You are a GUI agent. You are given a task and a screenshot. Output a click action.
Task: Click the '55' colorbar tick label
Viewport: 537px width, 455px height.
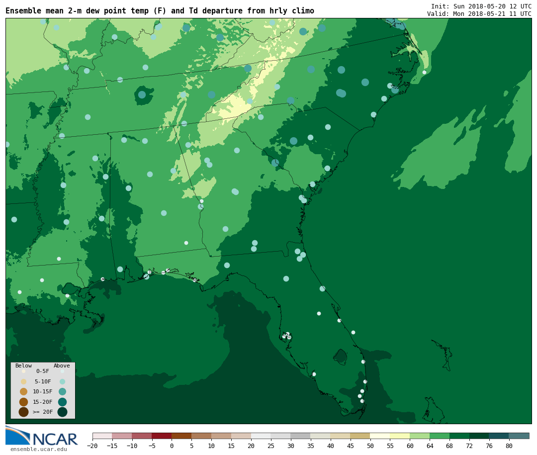pos(390,446)
